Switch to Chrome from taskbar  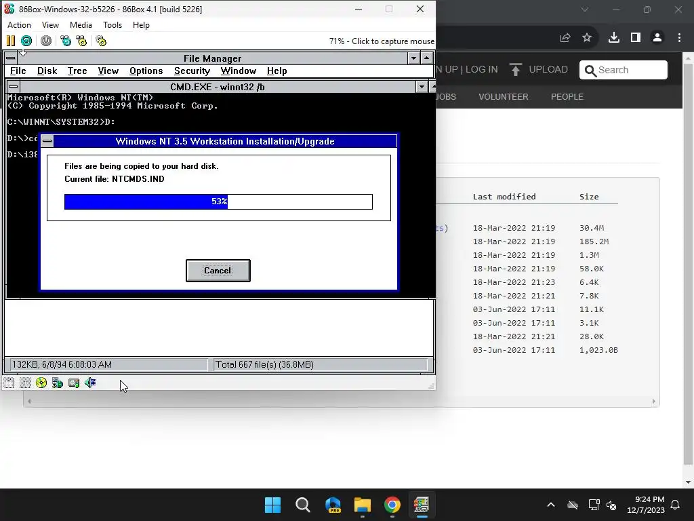pos(392,505)
